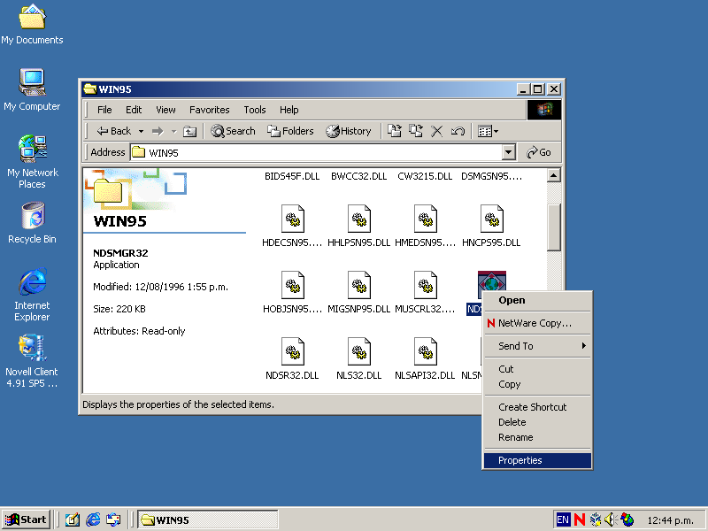
Task: Launch Outlook Express from Quick Launch
Action: pyautogui.click(x=113, y=519)
